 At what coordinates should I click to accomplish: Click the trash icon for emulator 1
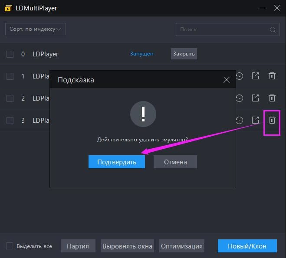[272, 76]
